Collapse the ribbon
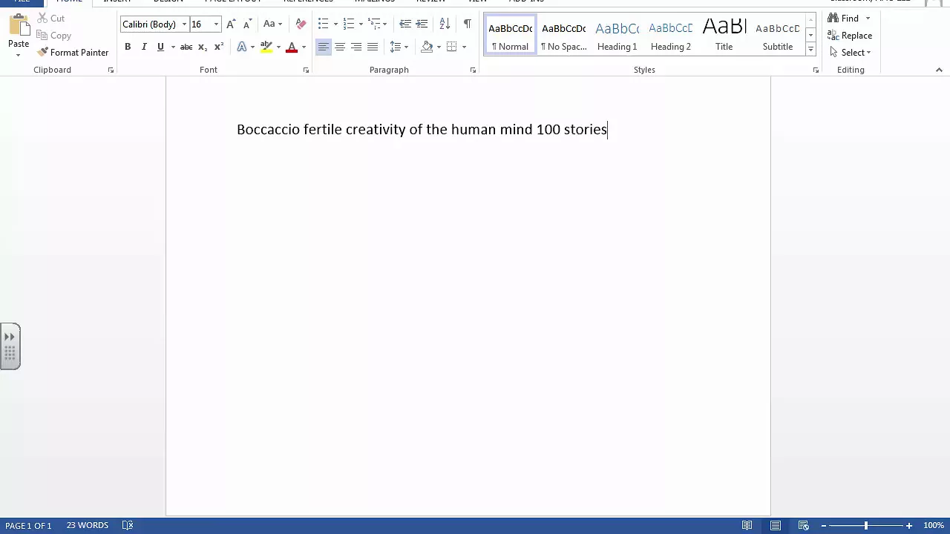 click(x=939, y=70)
